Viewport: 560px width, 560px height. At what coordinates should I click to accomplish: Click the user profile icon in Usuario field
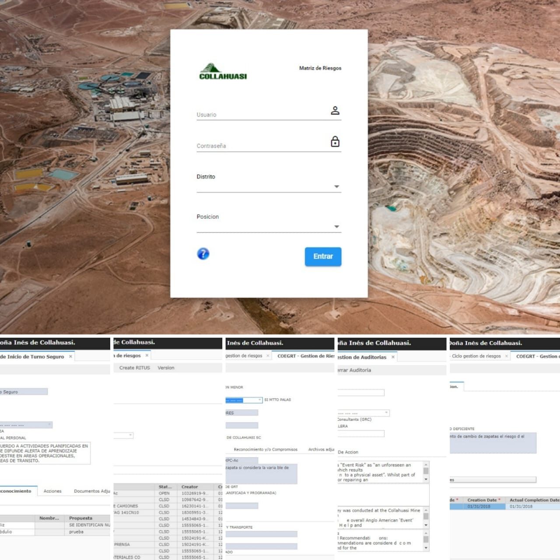click(335, 111)
